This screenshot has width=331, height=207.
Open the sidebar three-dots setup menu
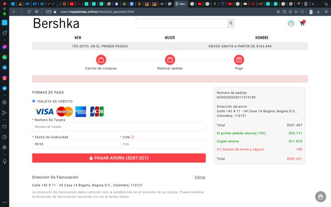[x=5, y=202]
